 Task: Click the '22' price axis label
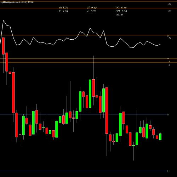point(170,4)
